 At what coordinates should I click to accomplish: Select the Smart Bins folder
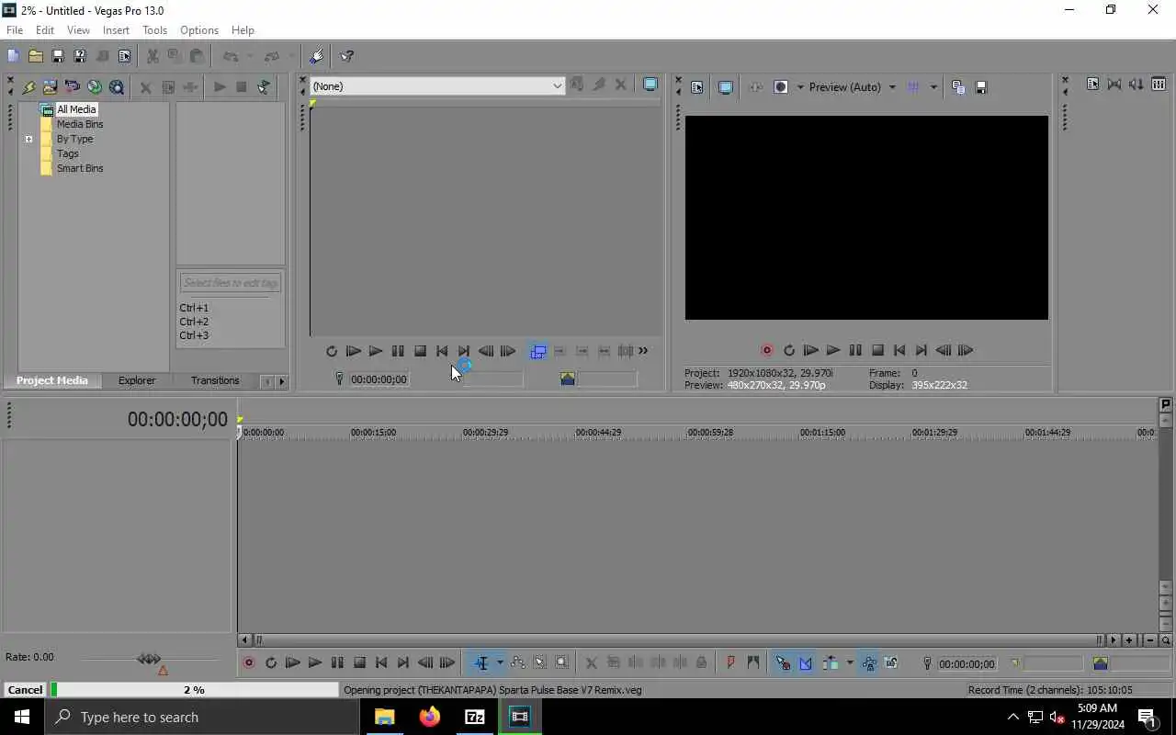click(x=80, y=168)
